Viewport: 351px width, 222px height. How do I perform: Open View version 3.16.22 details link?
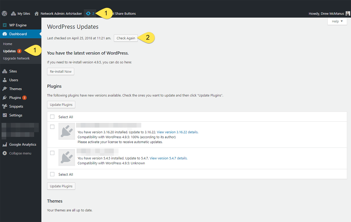click(x=177, y=132)
